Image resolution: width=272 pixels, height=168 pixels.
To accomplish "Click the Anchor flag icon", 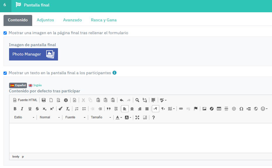I will [196, 109].
